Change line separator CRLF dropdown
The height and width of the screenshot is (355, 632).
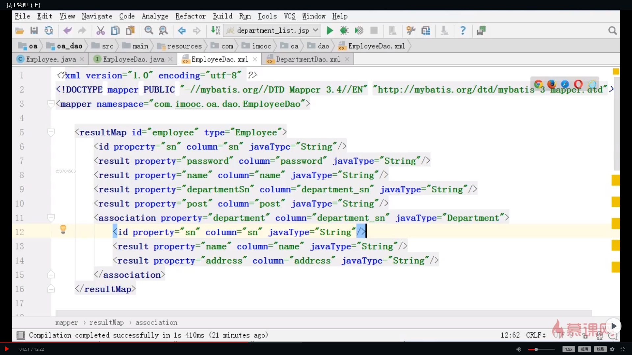(x=536, y=335)
